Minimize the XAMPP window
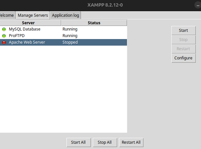This screenshot has width=201, height=149. tap(198, 5)
